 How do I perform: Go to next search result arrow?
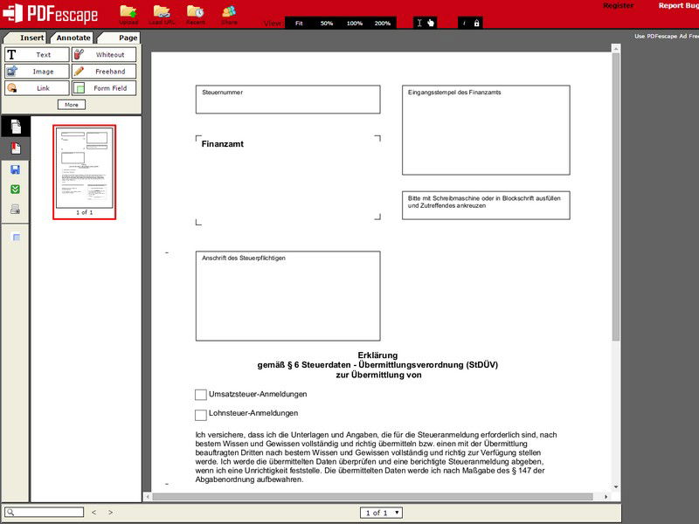pyautogui.click(x=111, y=513)
